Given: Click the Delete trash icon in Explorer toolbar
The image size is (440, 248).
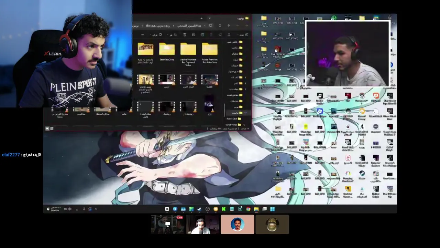Looking at the screenshot, I should pyautogui.click(x=185, y=35).
